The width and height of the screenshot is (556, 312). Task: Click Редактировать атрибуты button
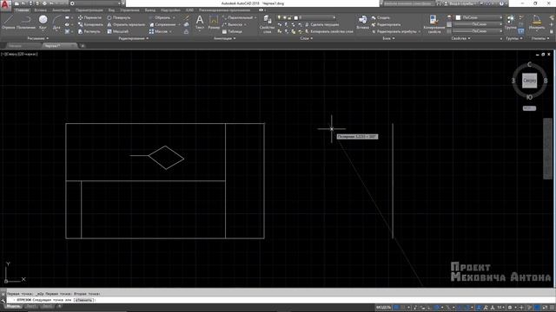[x=394, y=31]
